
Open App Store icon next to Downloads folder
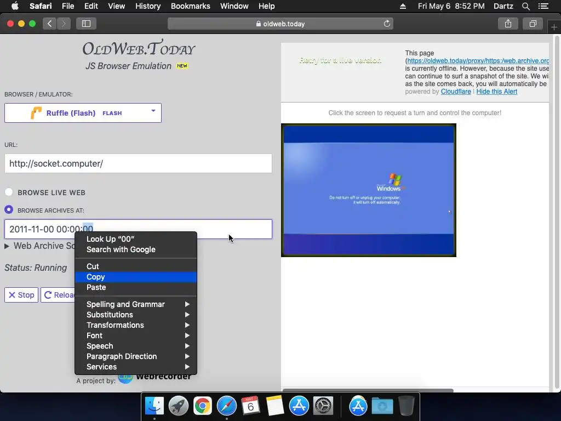358,406
